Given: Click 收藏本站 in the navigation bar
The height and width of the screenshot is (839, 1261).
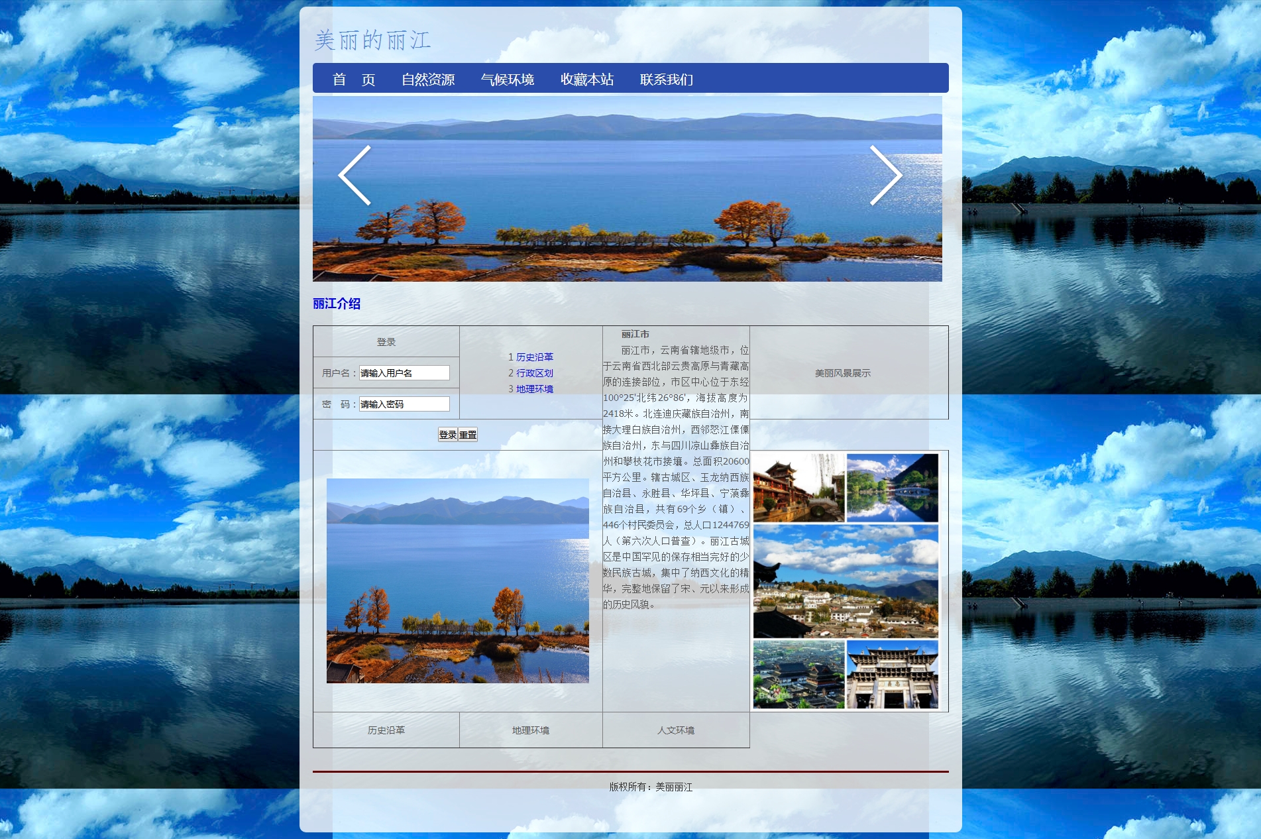Looking at the screenshot, I should pyautogui.click(x=587, y=80).
